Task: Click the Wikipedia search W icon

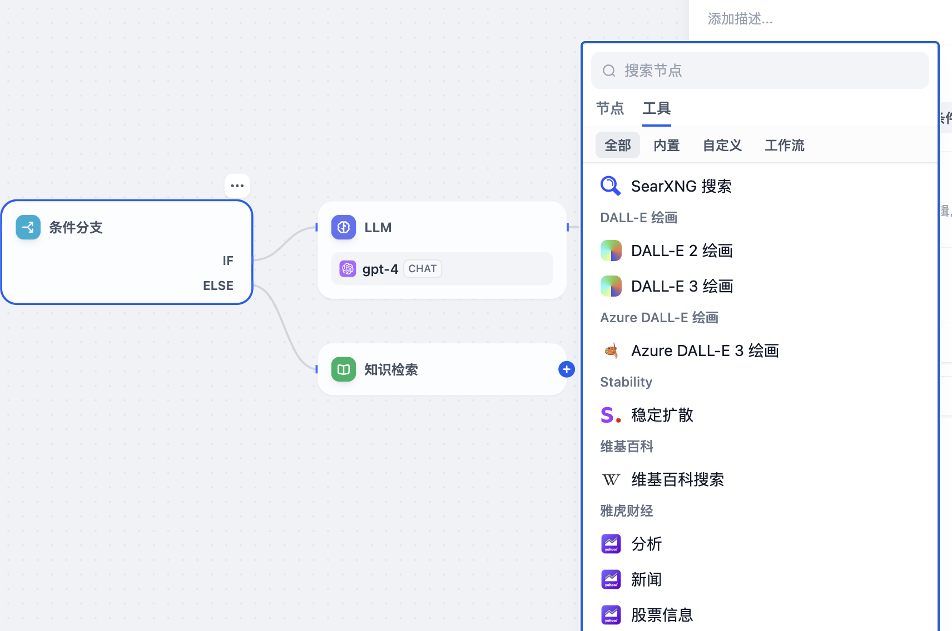Action: click(x=611, y=479)
